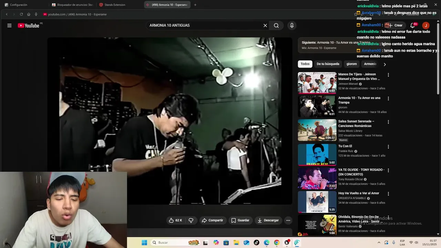Open YA TE OLVIDE Tony Rosado thumbnail
The height and width of the screenshot is (248, 441).
click(317, 178)
